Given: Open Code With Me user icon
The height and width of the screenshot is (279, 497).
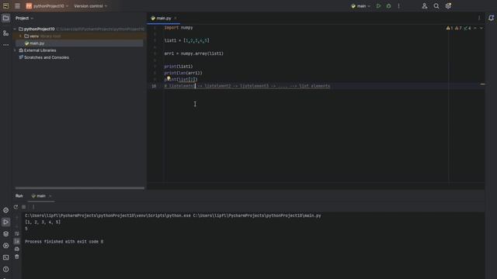Looking at the screenshot, I should coord(425,6).
